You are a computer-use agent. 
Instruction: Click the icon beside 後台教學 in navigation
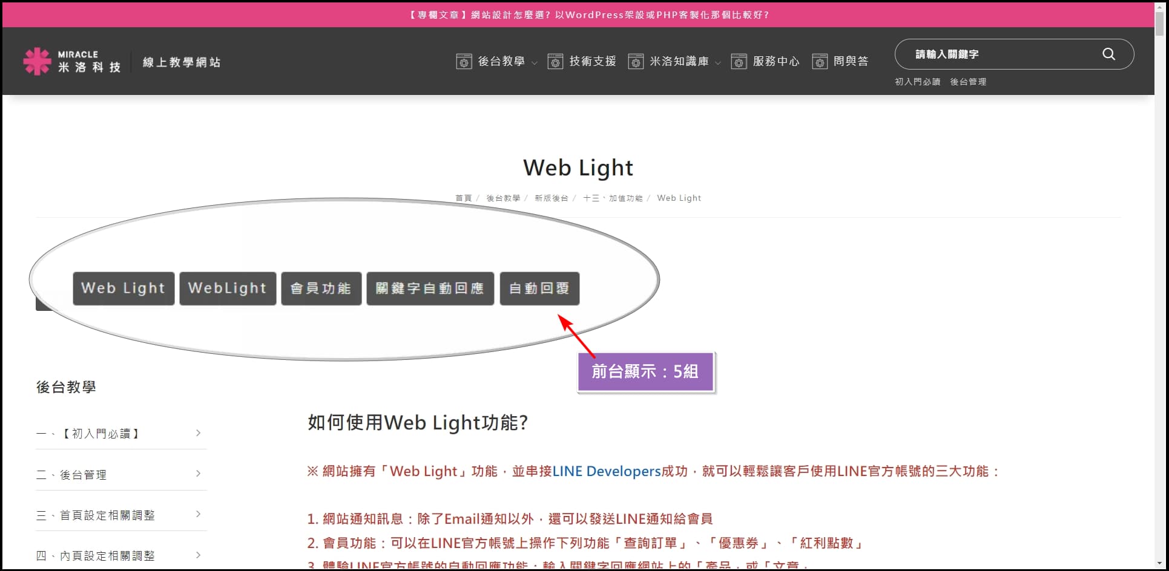coord(464,62)
